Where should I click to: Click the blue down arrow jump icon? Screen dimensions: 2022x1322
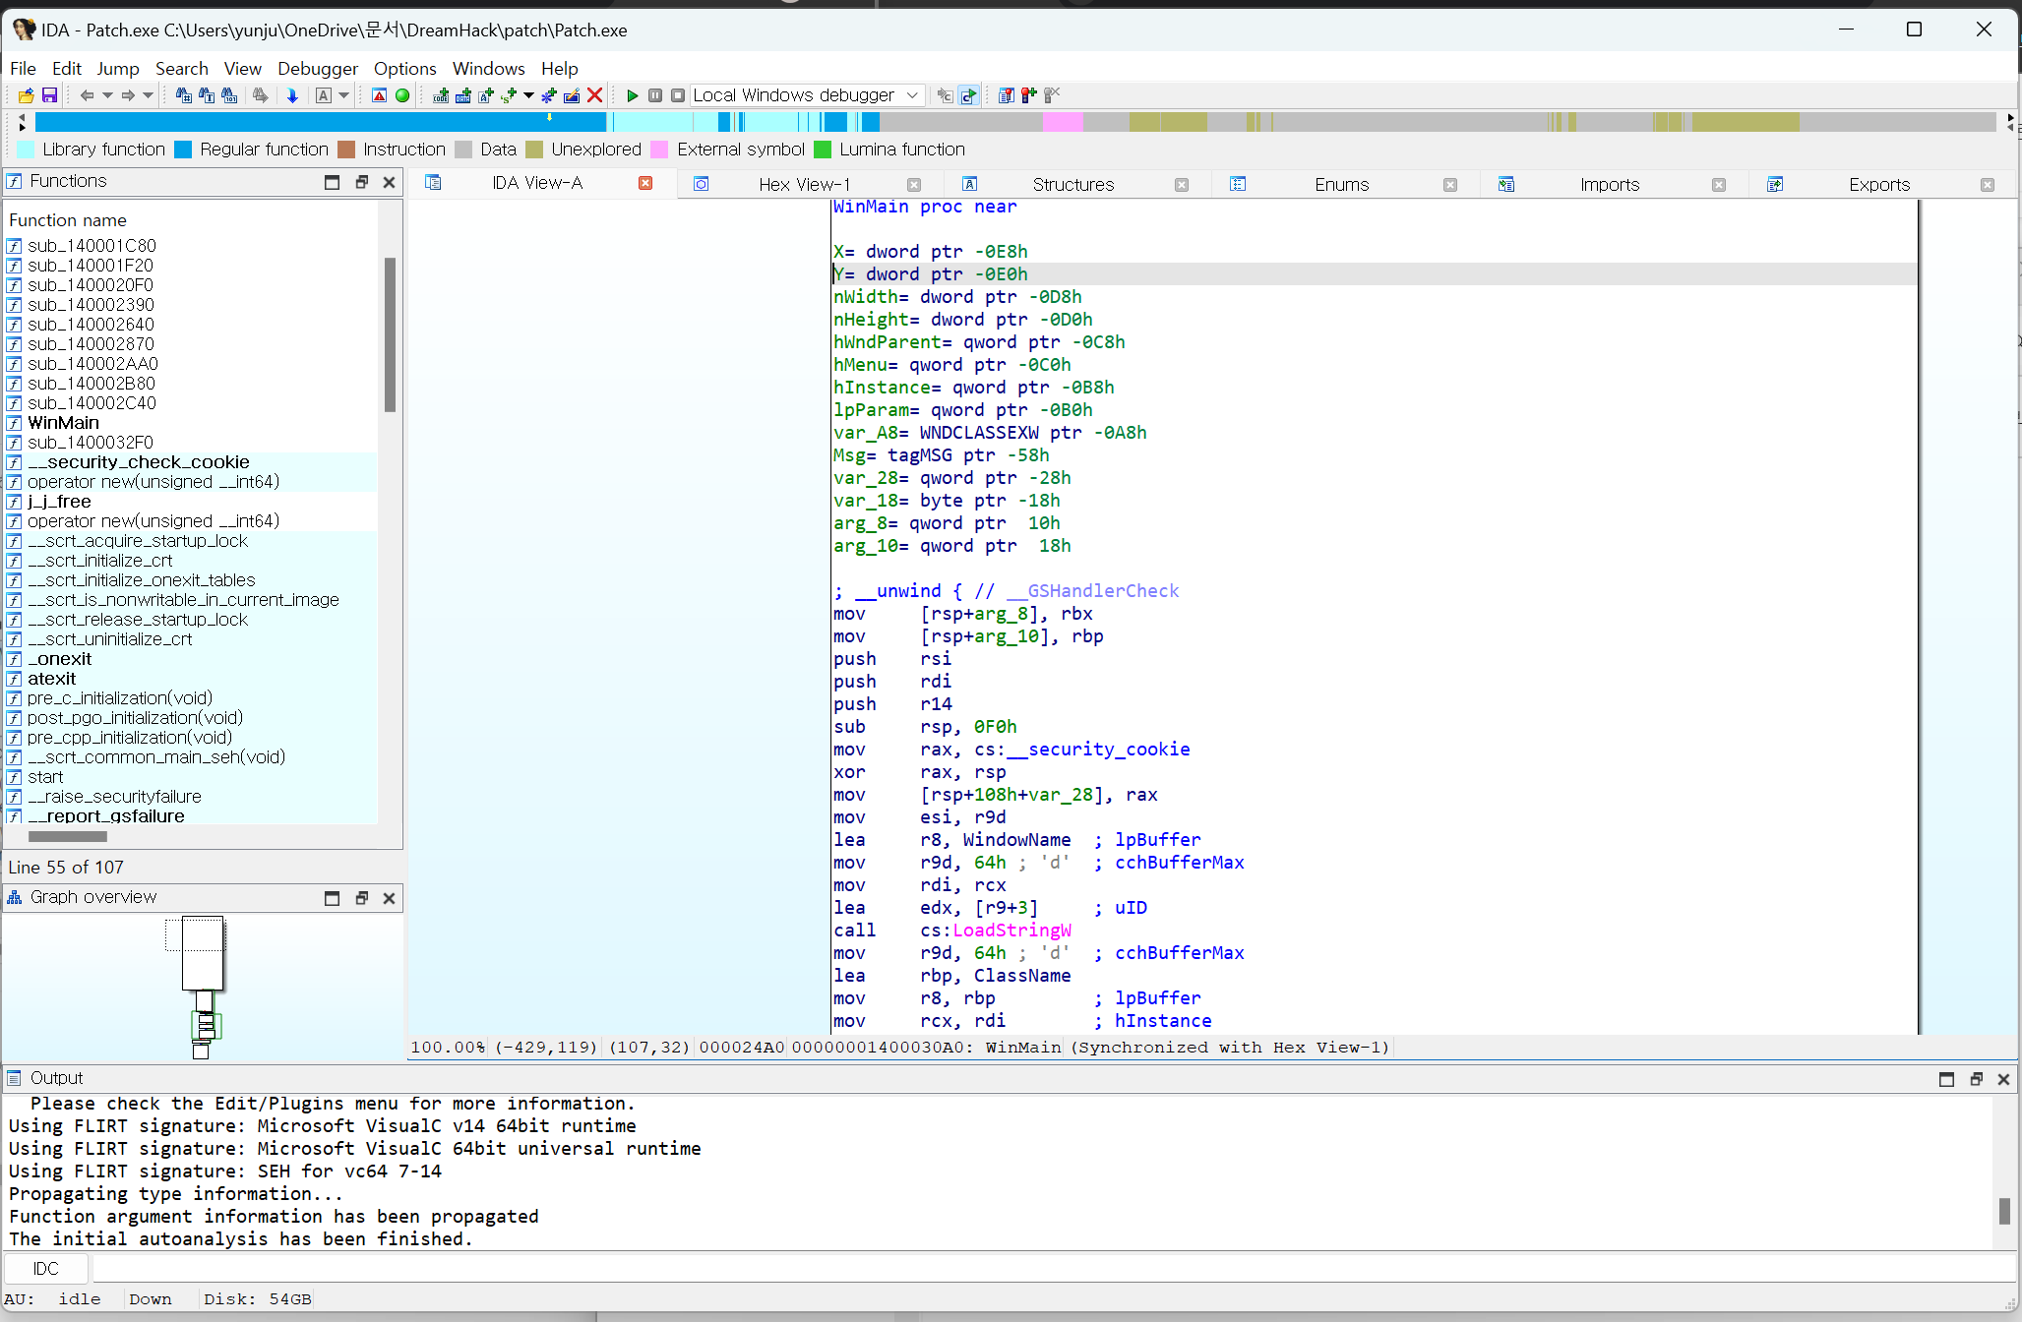coord(292,95)
